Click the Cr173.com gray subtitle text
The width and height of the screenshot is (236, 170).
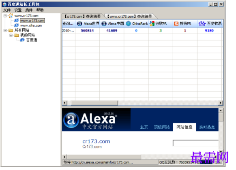(x=92, y=147)
